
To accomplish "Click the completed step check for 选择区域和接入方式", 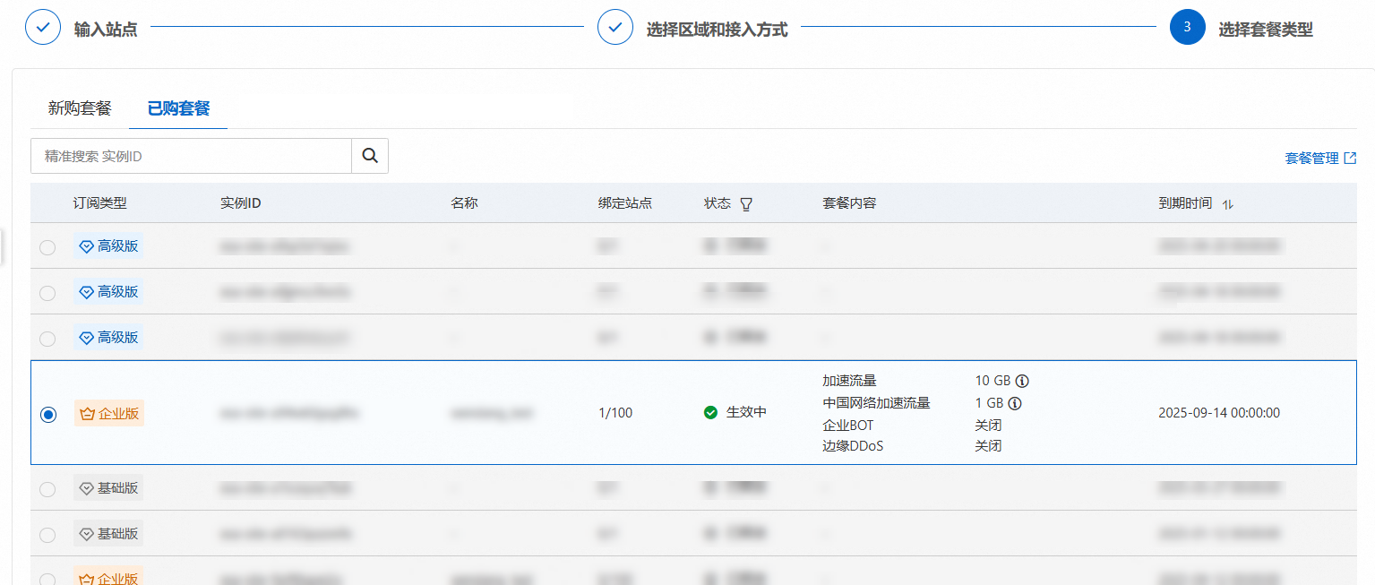I will [x=615, y=28].
